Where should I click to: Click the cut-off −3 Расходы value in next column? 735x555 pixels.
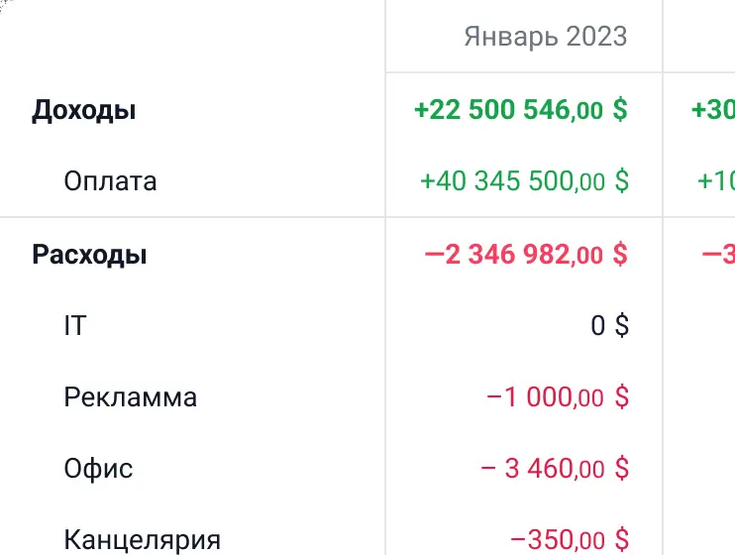coord(717,255)
